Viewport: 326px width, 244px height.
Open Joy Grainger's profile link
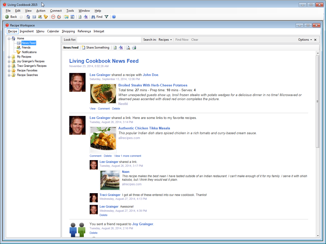(x=143, y=224)
